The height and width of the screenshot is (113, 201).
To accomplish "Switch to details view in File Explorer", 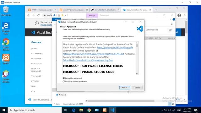I will coord(170,104).
